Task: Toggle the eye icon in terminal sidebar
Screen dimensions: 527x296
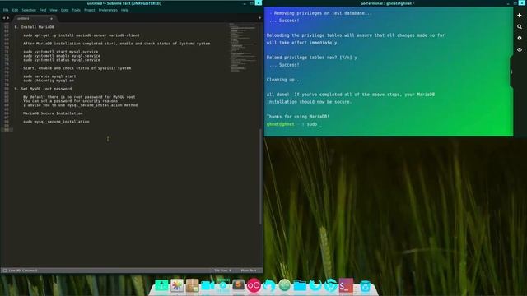Action: coord(520,49)
